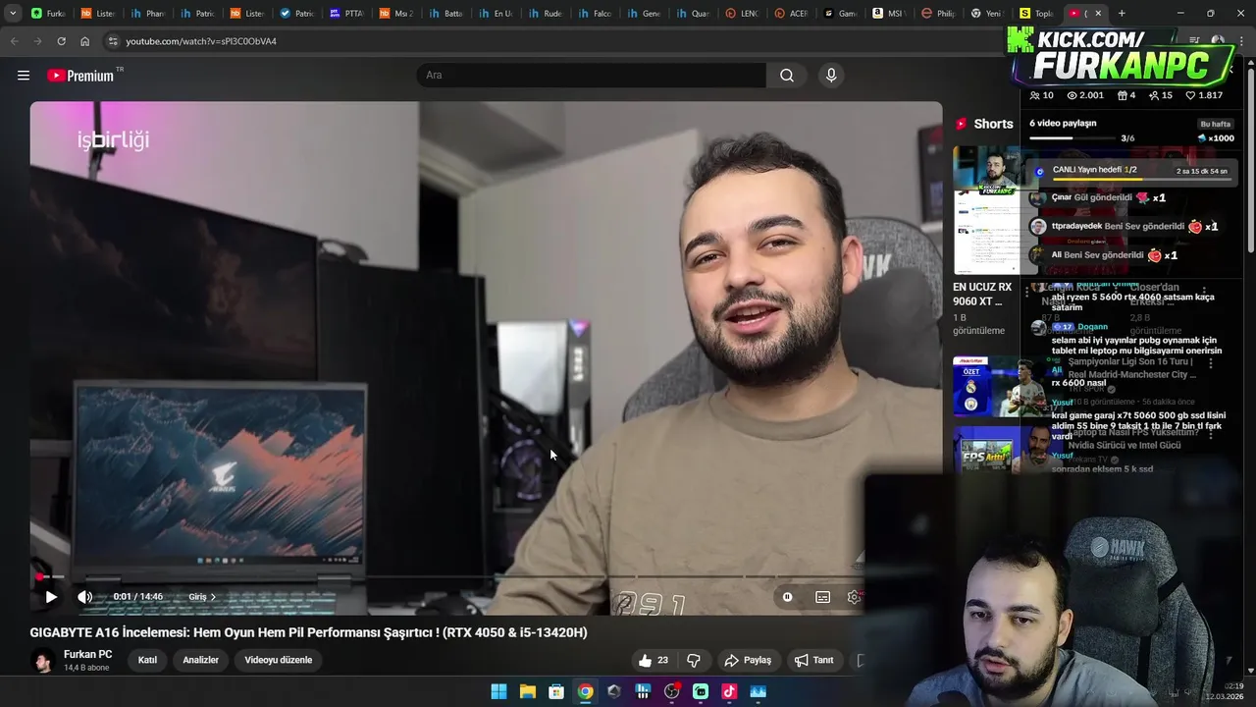Expand the Giriş chapter chevron
The height and width of the screenshot is (707, 1256).
pos(213,597)
